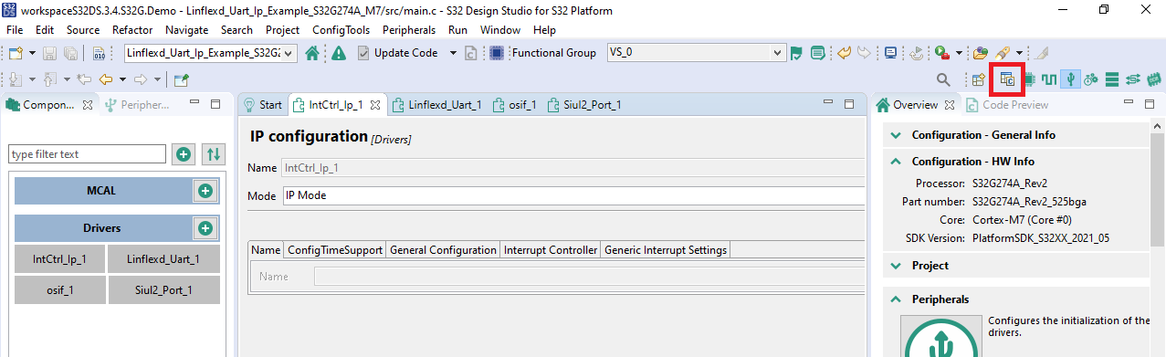Click the Open Type folder icon
This screenshot has height=357, width=1166.
pyautogui.click(x=981, y=53)
